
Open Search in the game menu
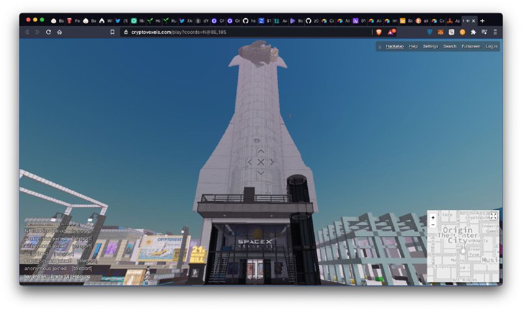[x=450, y=46]
